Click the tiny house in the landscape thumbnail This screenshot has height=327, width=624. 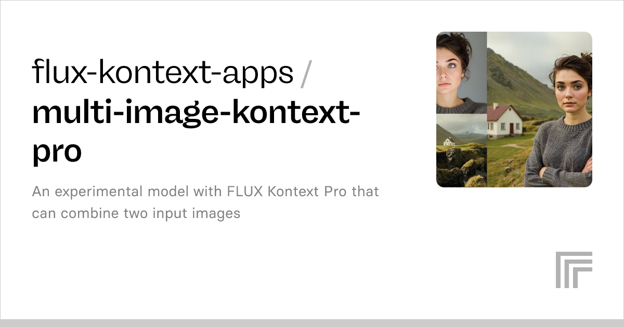pyautogui.click(x=449, y=141)
